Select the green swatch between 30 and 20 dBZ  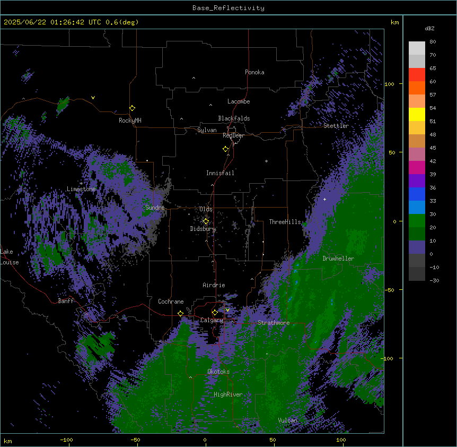[417, 221]
